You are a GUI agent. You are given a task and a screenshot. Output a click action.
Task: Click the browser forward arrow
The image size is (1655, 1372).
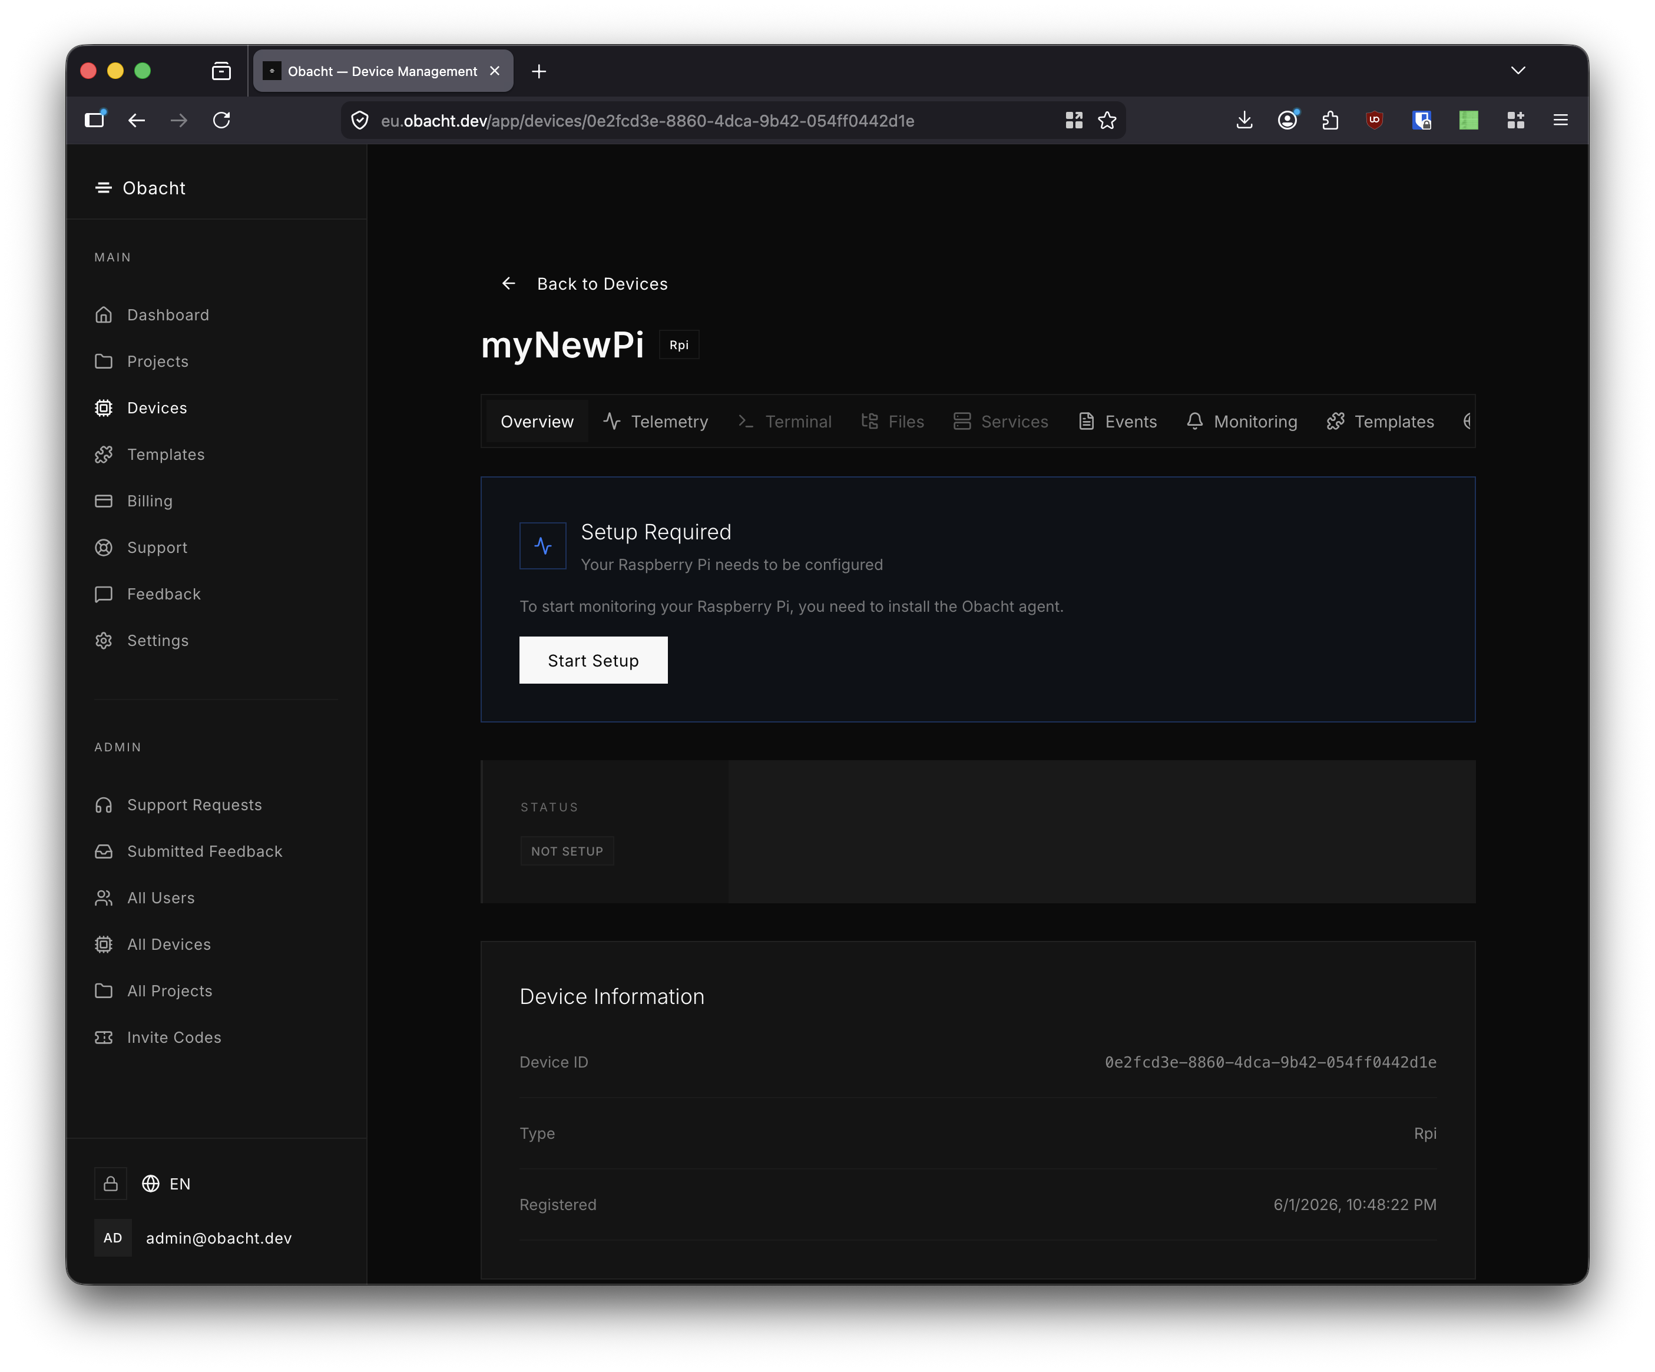click(x=179, y=120)
